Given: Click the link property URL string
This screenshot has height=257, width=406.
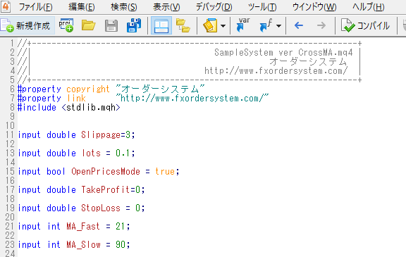Looking at the screenshot, I should (192, 99).
